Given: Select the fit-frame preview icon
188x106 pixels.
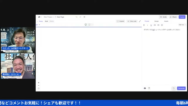Looking at the screenshot, I should 93,25.
